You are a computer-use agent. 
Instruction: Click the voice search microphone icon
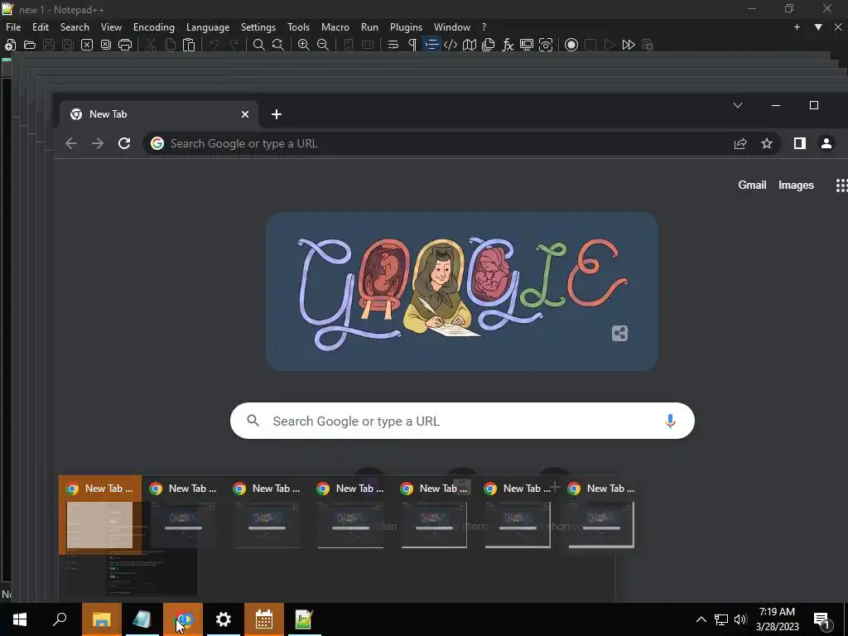(x=670, y=421)
